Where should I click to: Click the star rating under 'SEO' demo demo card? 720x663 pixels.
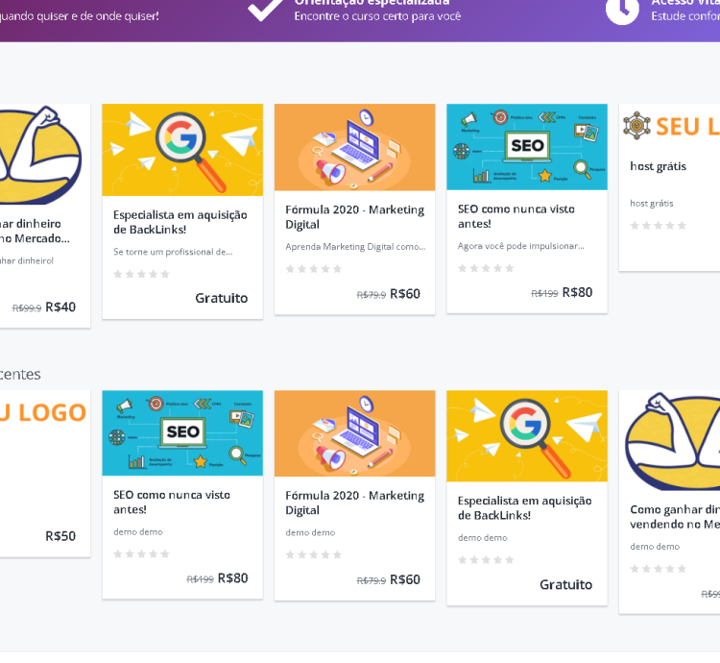pyautogui.click(x=141, y=554)
